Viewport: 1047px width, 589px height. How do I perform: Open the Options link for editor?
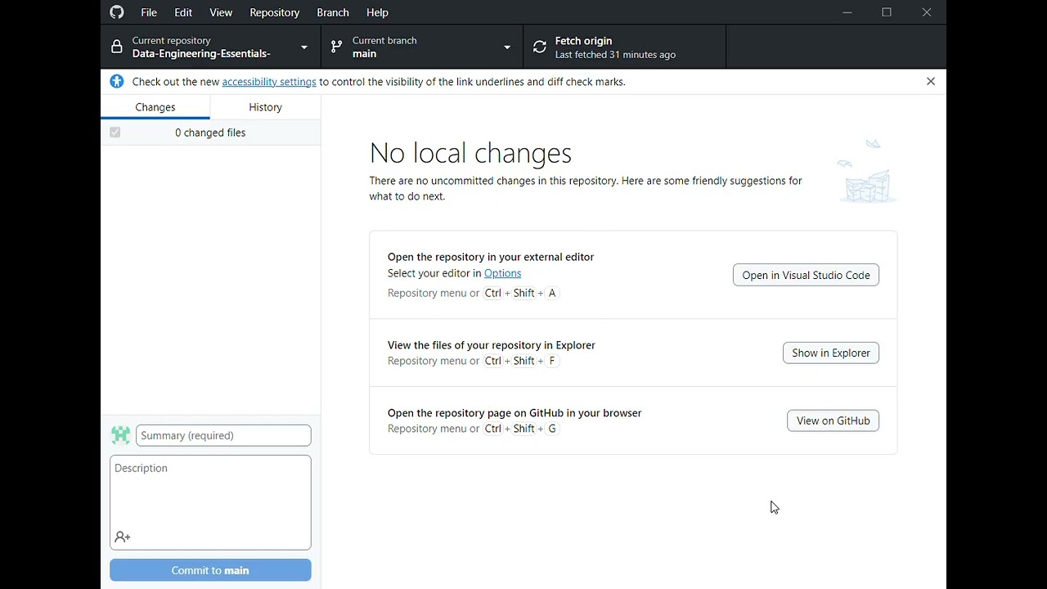[x=502, y=273]
